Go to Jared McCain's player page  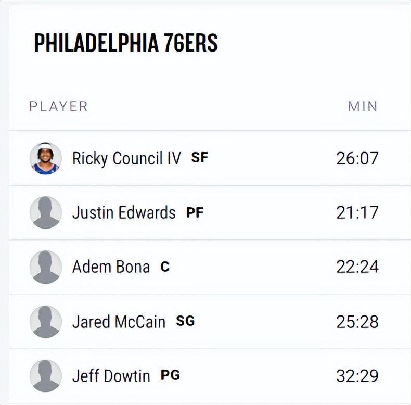[x=119, y=321]
